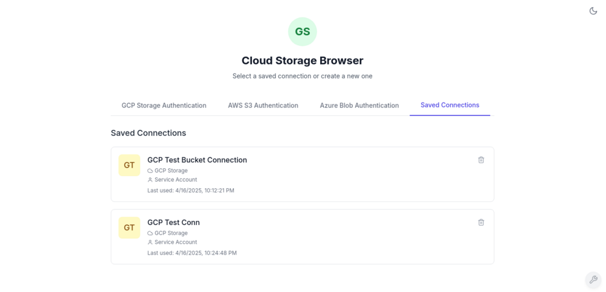The width and height of the screenshot is (606, 292).
Task: Click the 10:24:48 PM last used timestamp
Action: (192, 253)
